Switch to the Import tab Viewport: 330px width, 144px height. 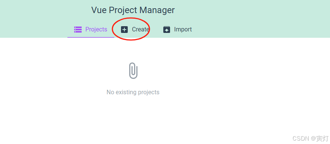pyautogui.click(x=178, y=30)
